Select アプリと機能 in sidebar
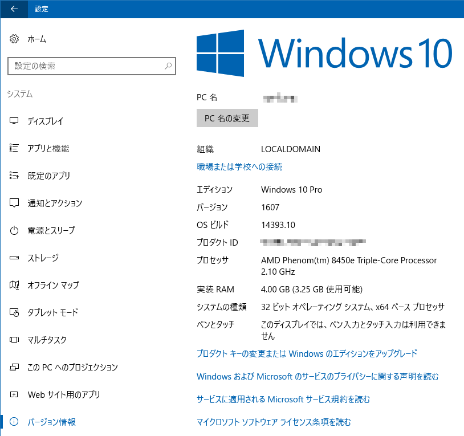The image size is (464, 436). click(48, 148)
